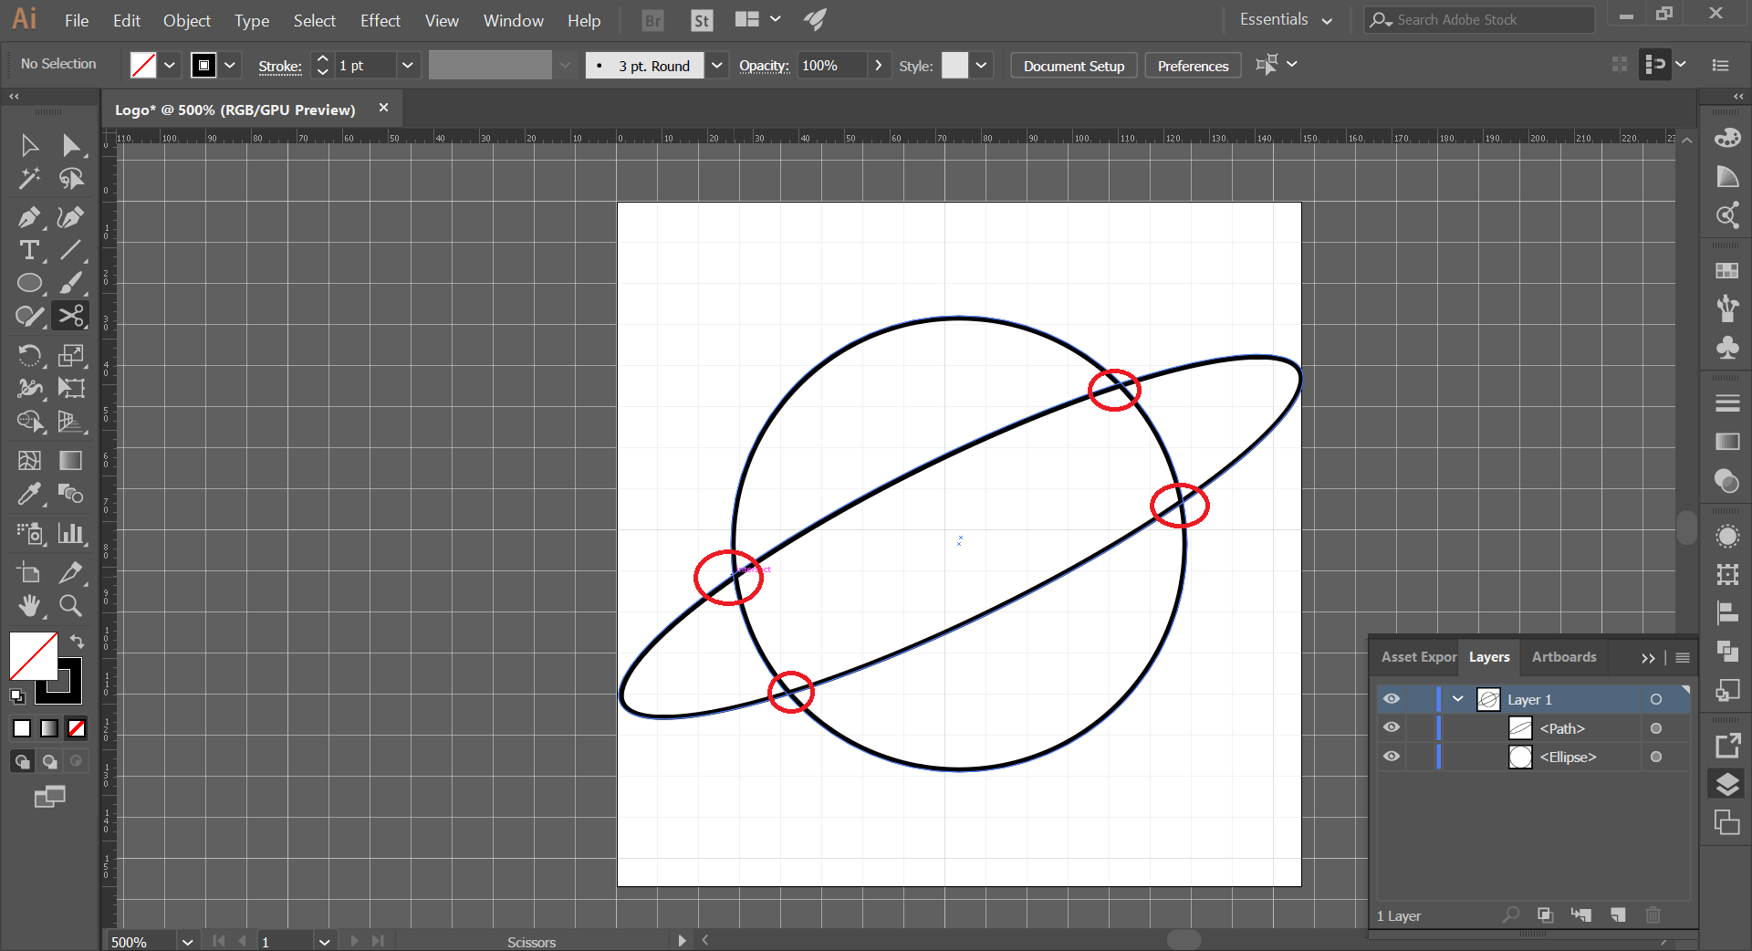This screenshot has width=1752, height=951.
Task: Select the Curvature tool
Action: coord(70,217)
